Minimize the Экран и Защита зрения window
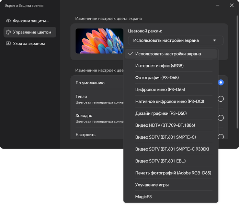The height and width of the screenshot is (205, 239). click(x=216, y=5)
